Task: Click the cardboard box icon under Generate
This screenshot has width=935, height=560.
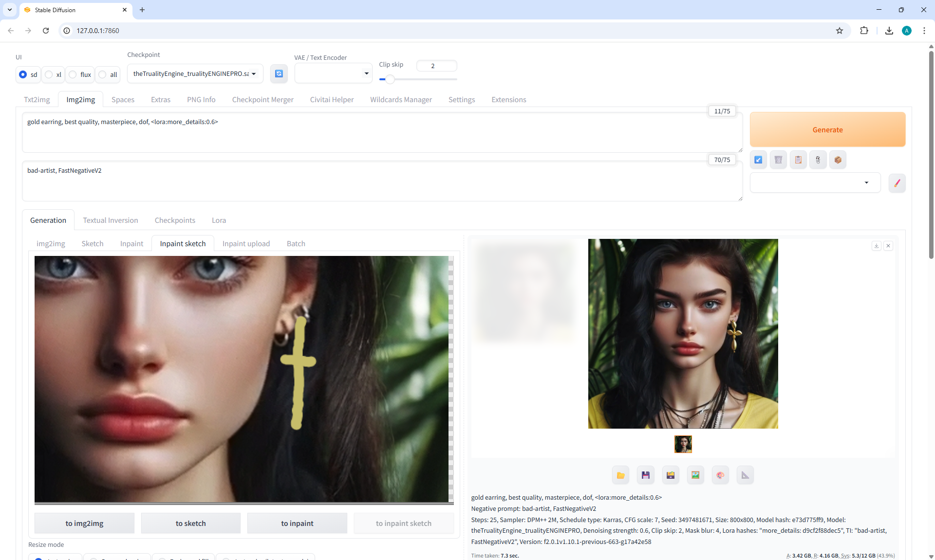Action: click(x=838, y=160)
